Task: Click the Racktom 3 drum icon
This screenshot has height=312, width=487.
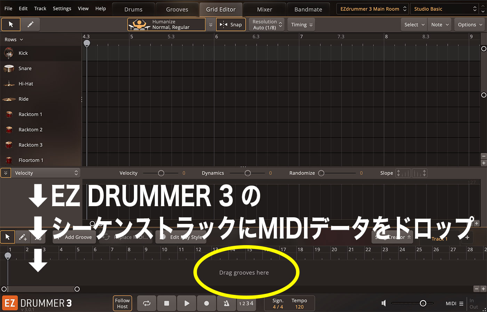Action: [x=9, y=145]
